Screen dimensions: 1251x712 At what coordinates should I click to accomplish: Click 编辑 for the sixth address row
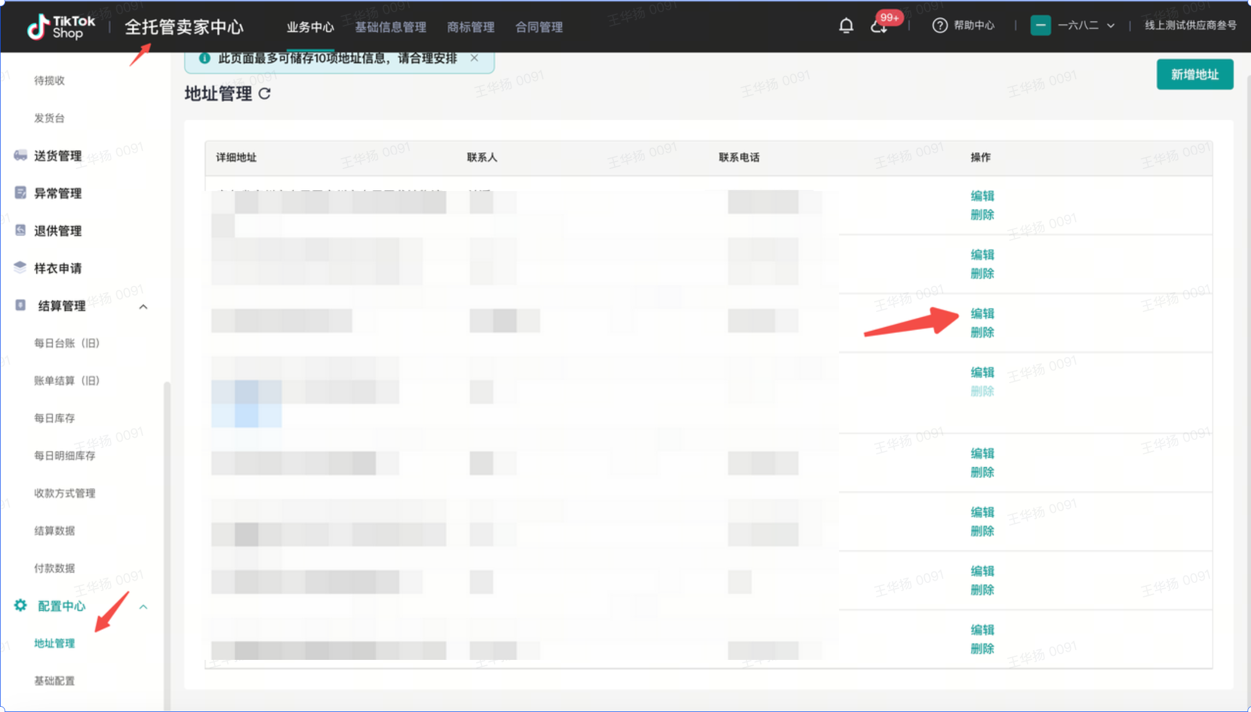click(x=982, y=512)
